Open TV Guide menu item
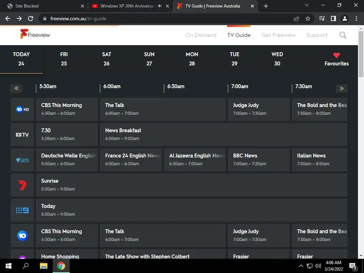The image size is (364, 273). click(x=239, y=35)
